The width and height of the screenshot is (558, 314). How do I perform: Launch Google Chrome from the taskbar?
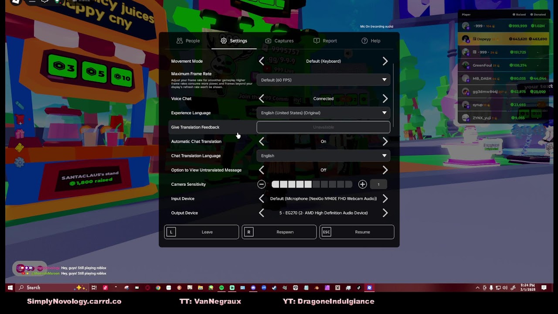point(158,288)
